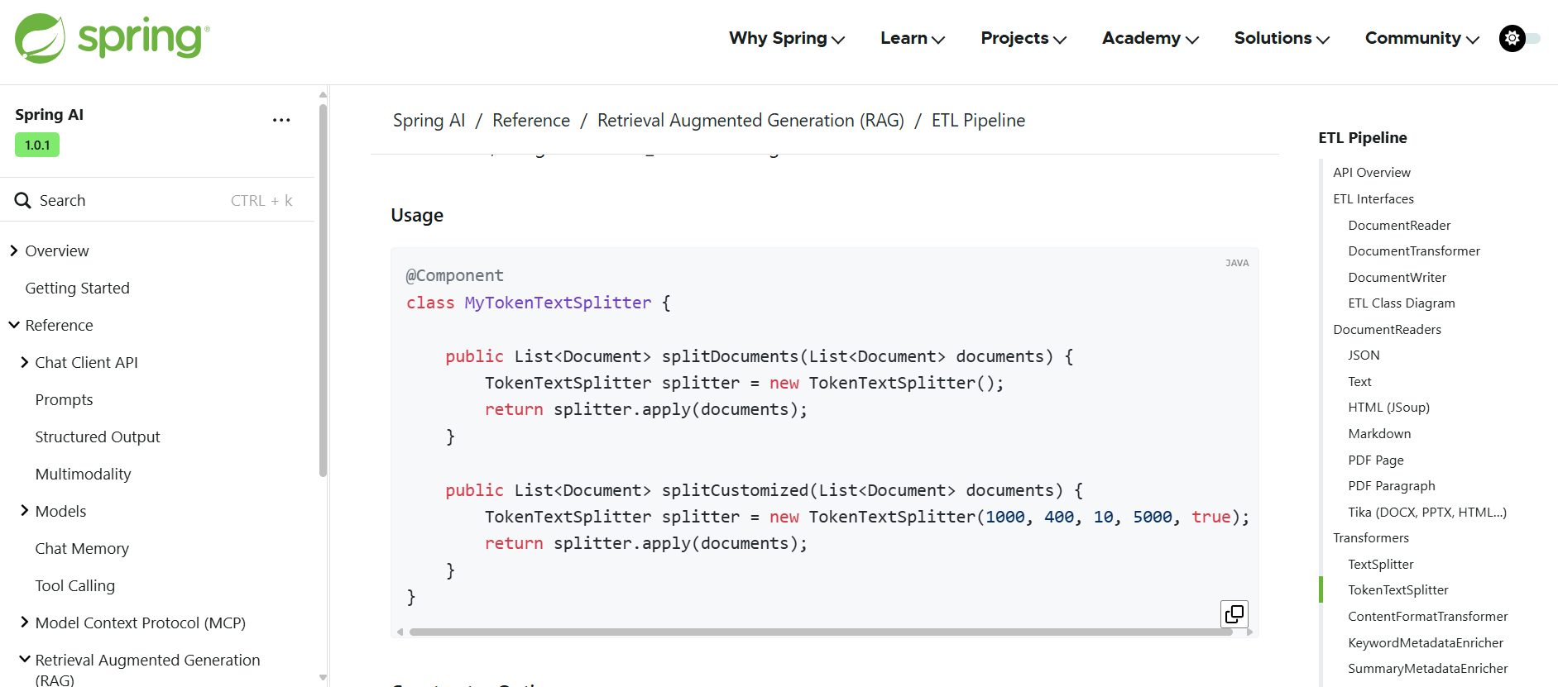This screenshot has width=1558, height=687.
Task: Click Spring AI in the breadcrumb
Action: [429, 121]
